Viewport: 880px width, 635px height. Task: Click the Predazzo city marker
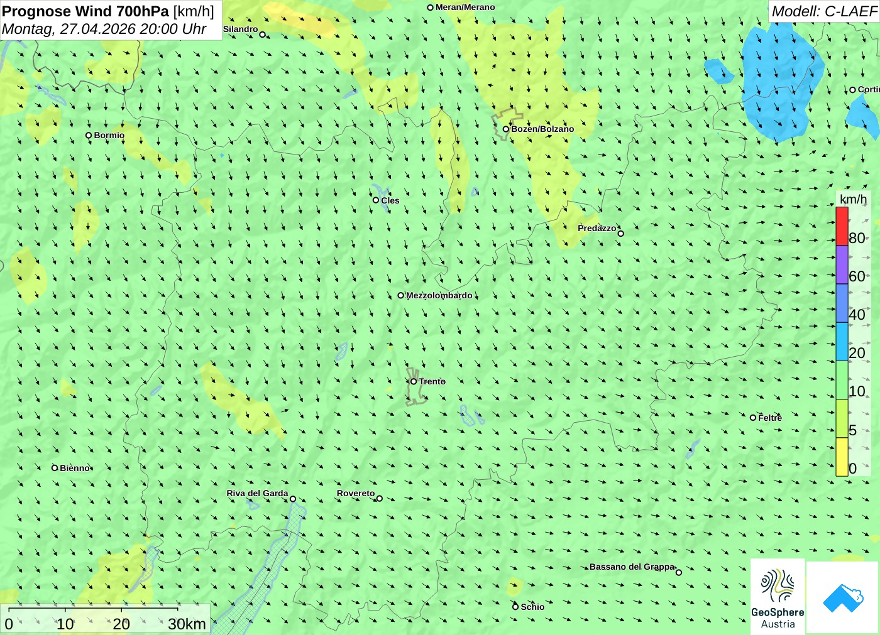point(621,234)
